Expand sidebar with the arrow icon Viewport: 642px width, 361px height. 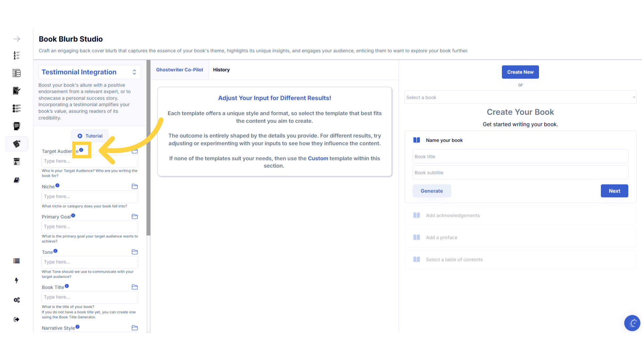17,39
